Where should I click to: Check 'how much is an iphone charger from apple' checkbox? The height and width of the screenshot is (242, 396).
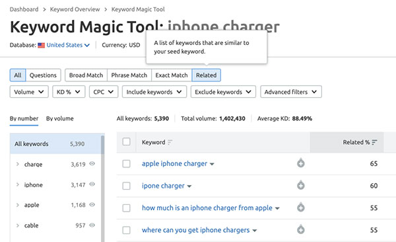[126, 208]
